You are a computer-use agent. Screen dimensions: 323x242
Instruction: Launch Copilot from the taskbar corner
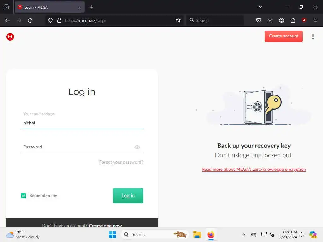point(313,234)
